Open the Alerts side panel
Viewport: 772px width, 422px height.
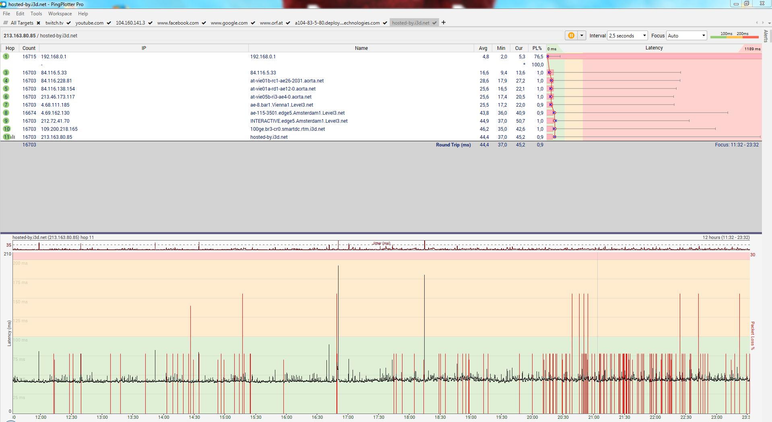point(766,36)
